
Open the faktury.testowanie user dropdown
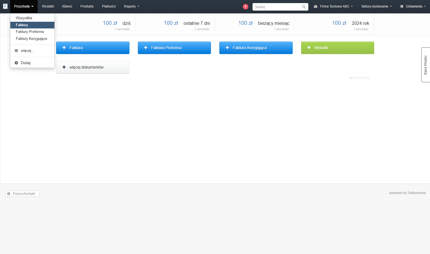(x=376, y=6)
